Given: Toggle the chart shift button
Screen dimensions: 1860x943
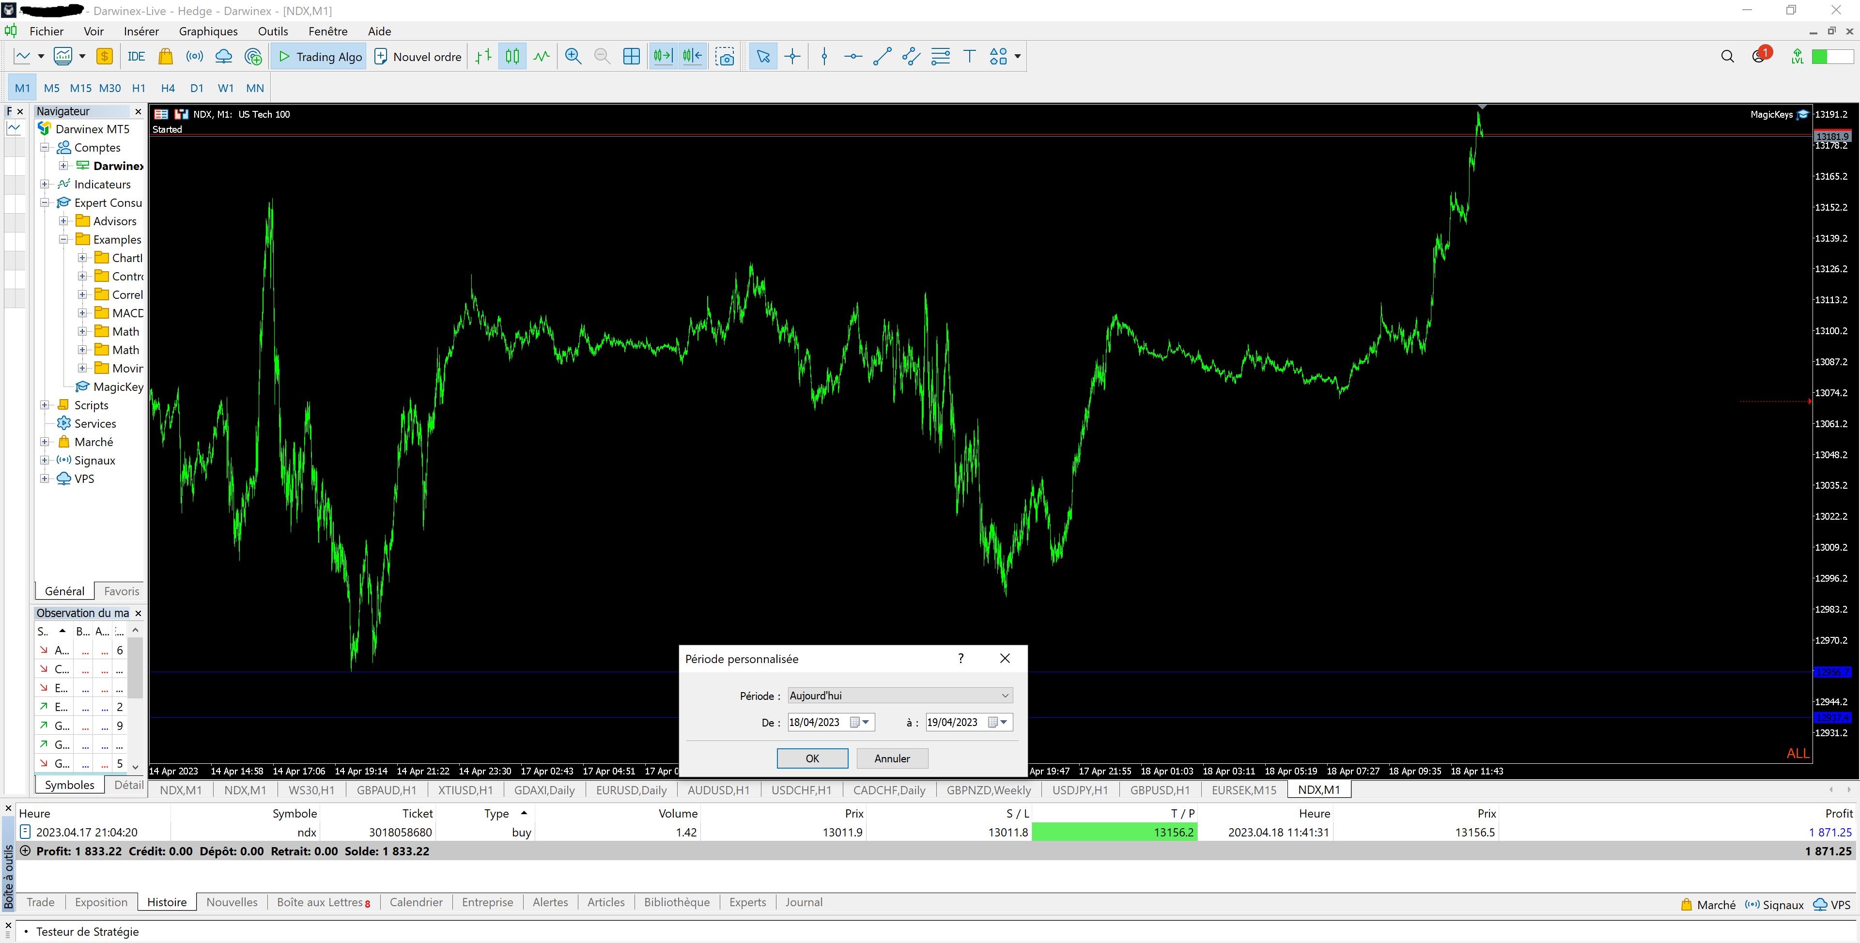Looking at the screenshot, I should pos(692,56).
